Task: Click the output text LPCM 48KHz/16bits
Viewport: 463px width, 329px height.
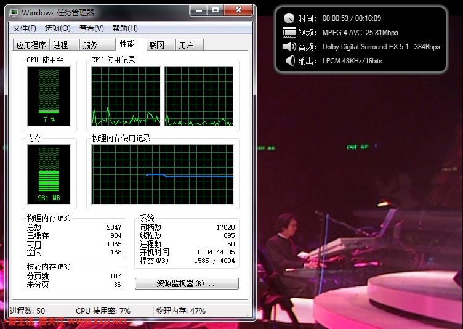Action: click(x=352, y=61)
